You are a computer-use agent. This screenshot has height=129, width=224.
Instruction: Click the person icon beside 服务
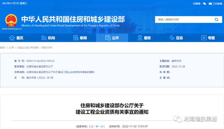[x=140, y=38]
